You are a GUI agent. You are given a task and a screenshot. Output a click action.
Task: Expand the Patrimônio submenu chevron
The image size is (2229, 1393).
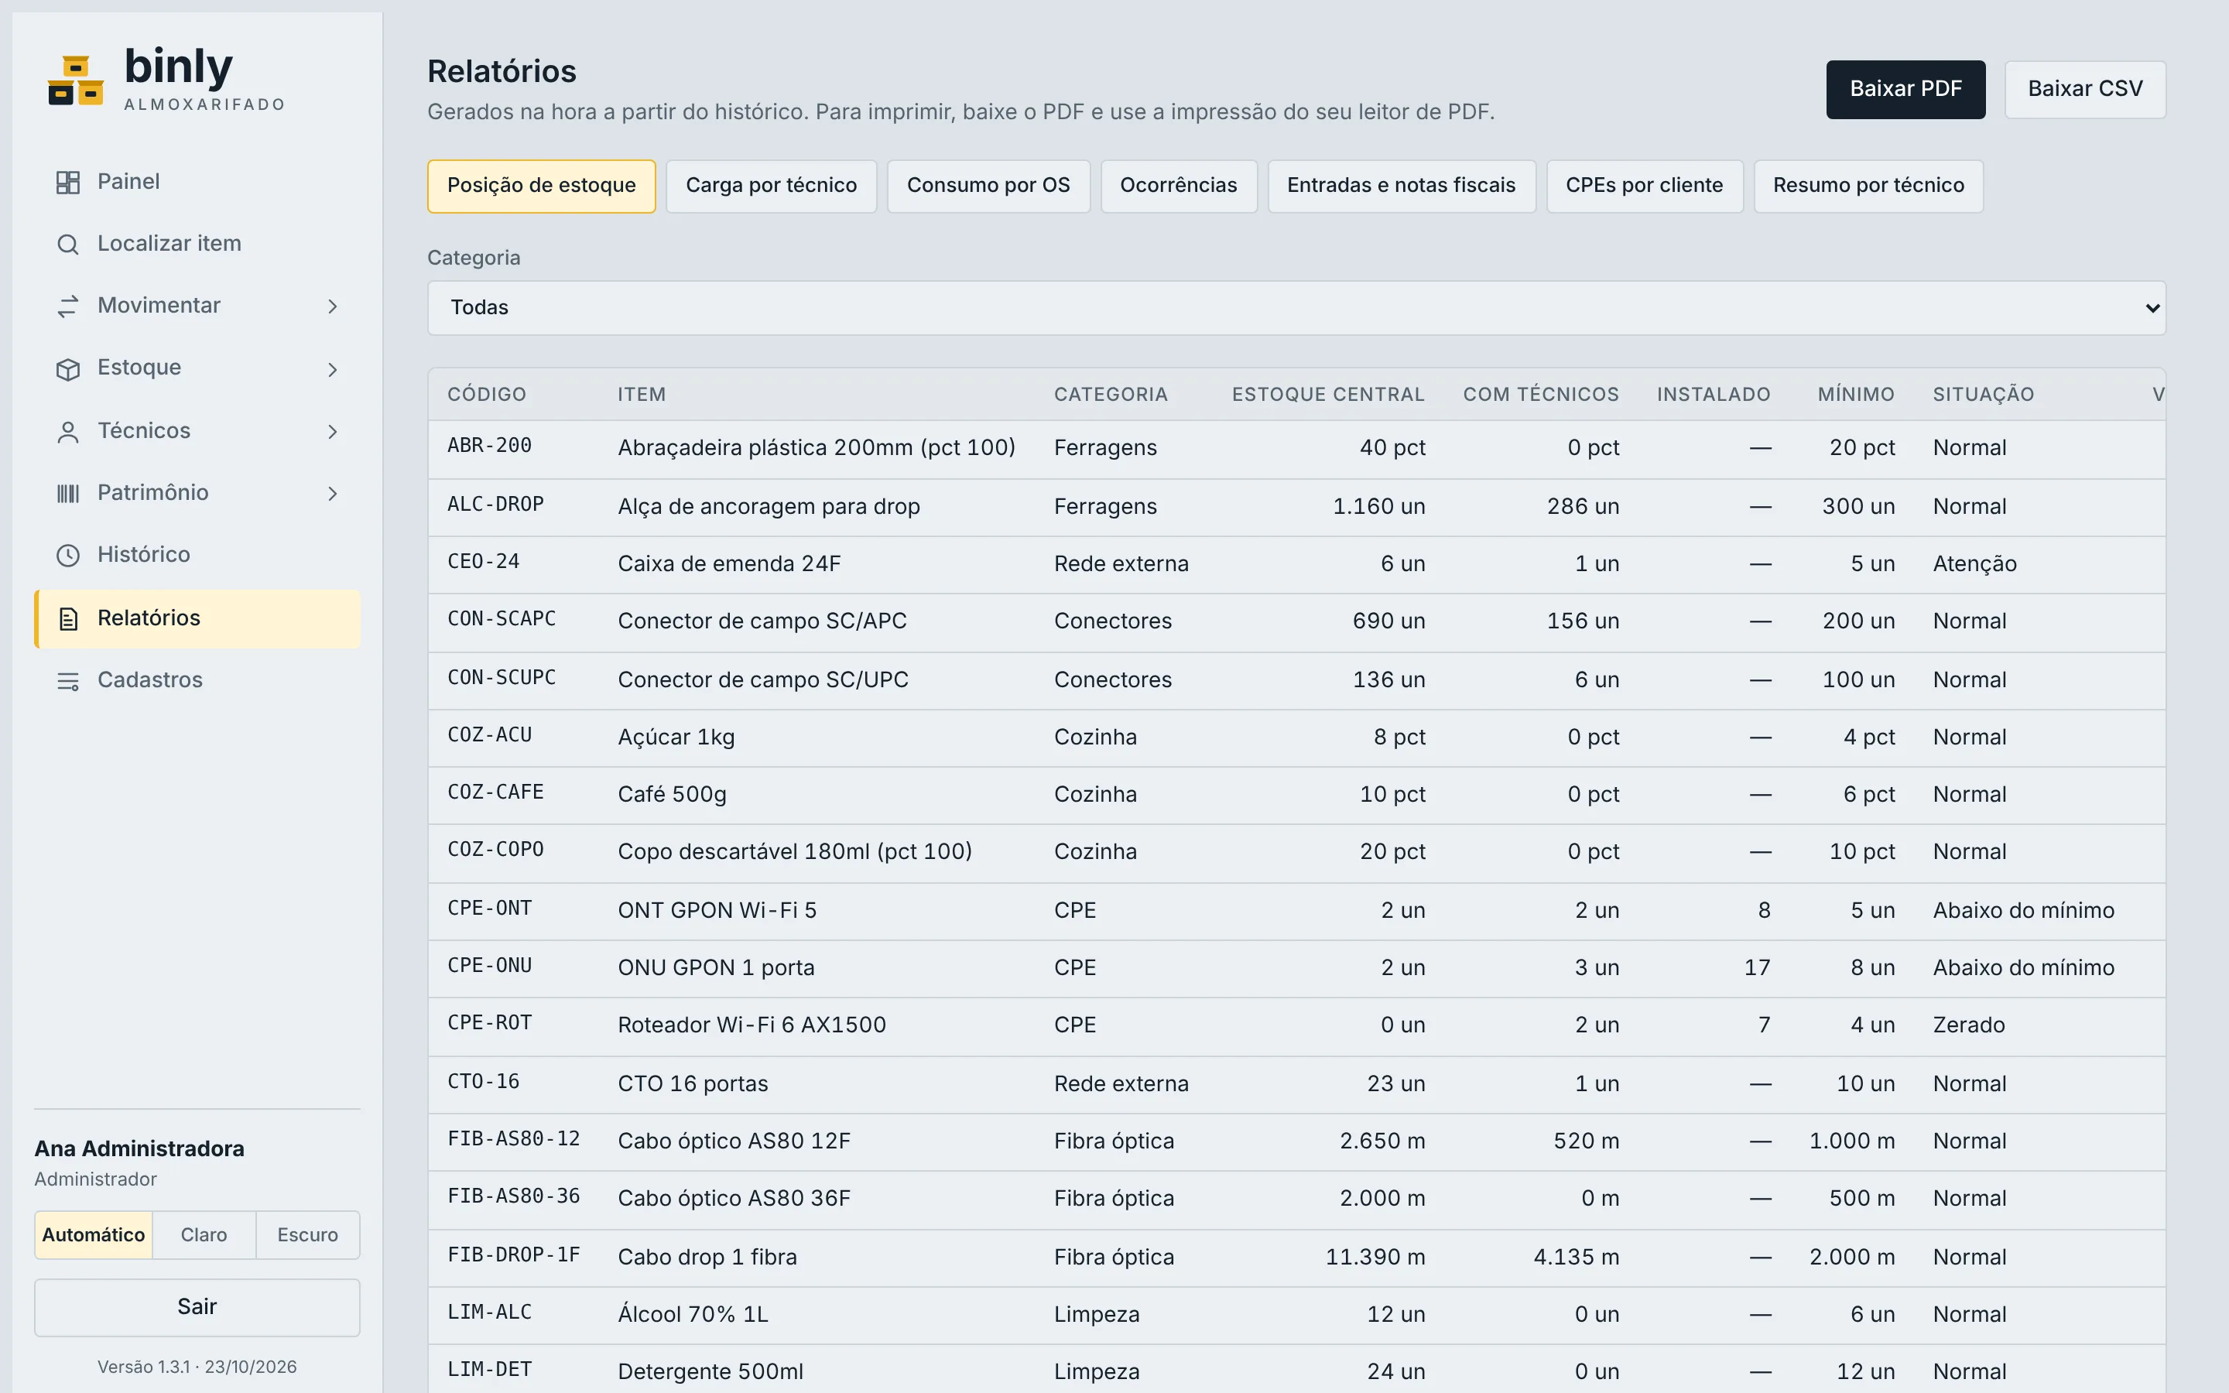pos(333,493)
